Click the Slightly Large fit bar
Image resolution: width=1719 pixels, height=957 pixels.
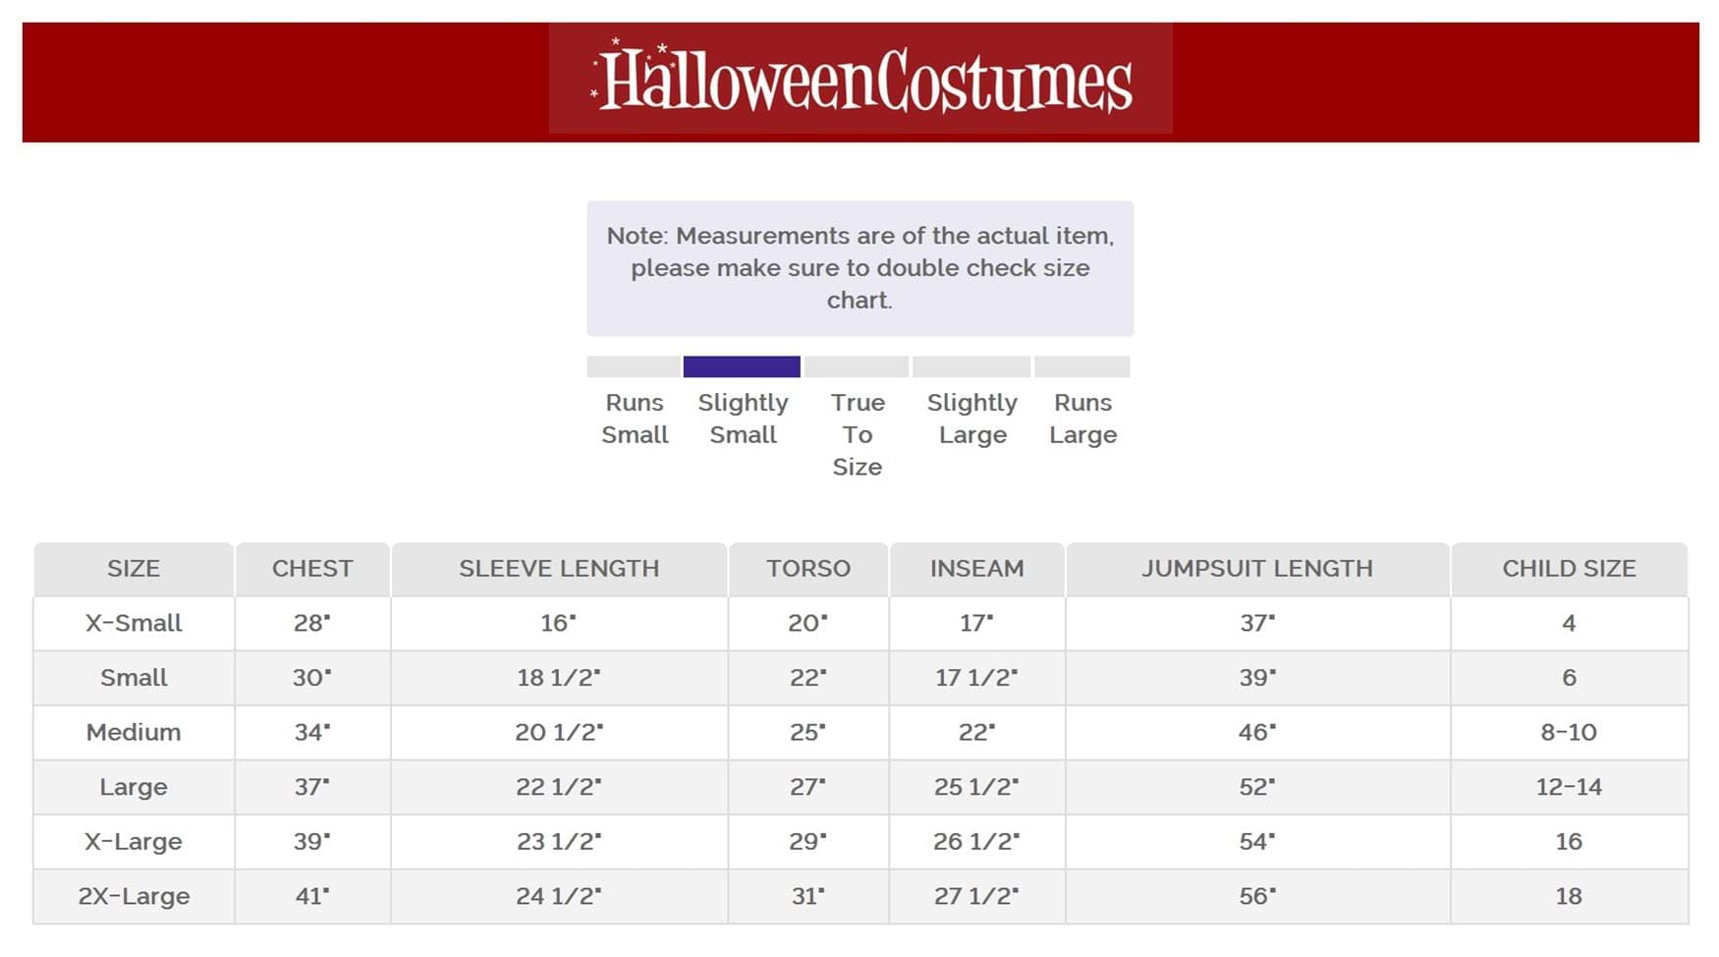pos(971,366)
